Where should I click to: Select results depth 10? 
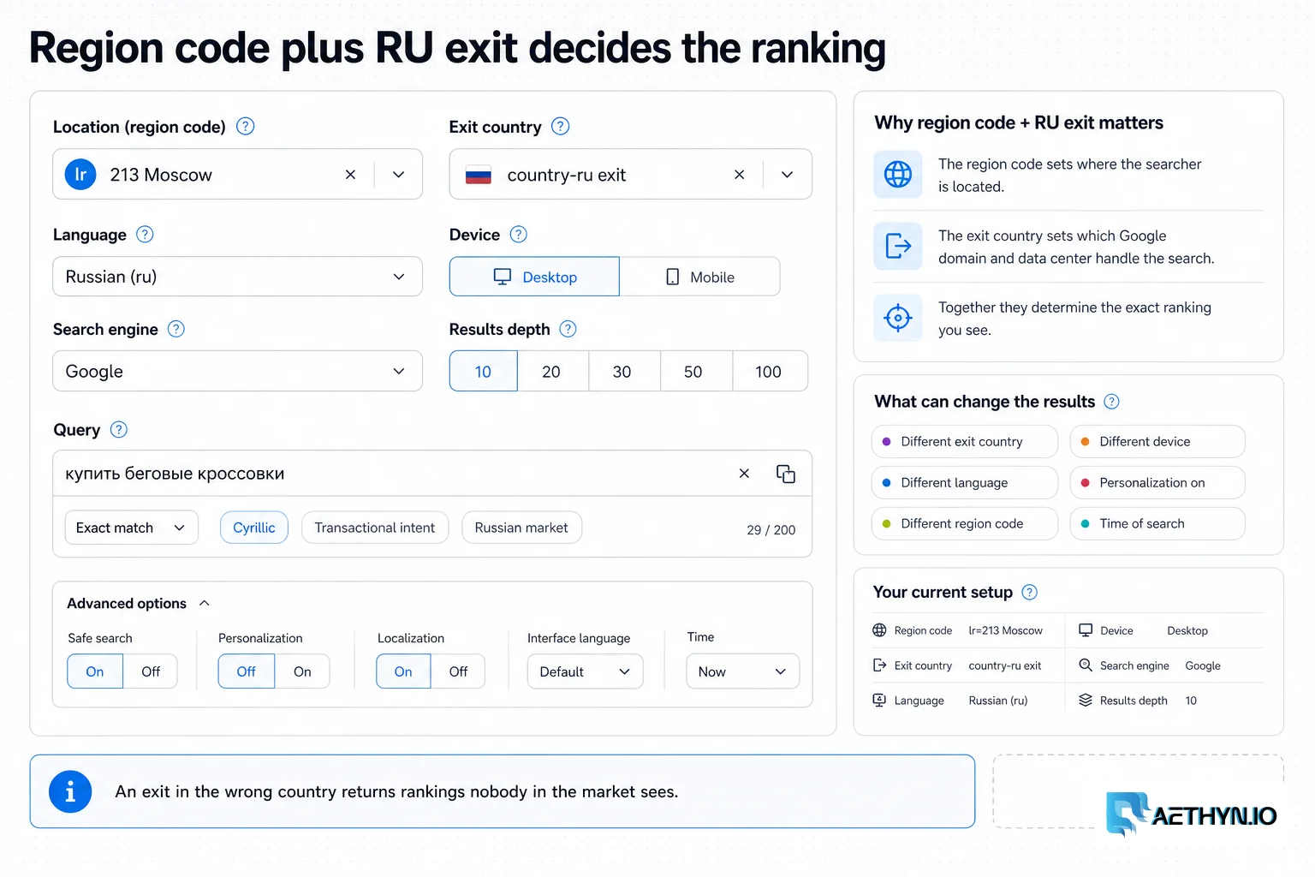pos(484,371)
